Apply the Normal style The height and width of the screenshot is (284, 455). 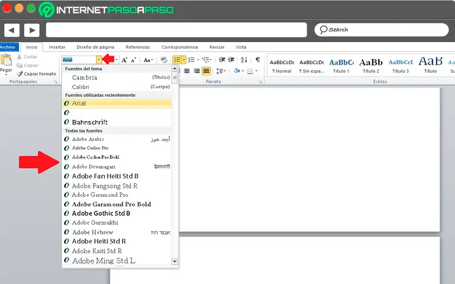pos(282,66)
